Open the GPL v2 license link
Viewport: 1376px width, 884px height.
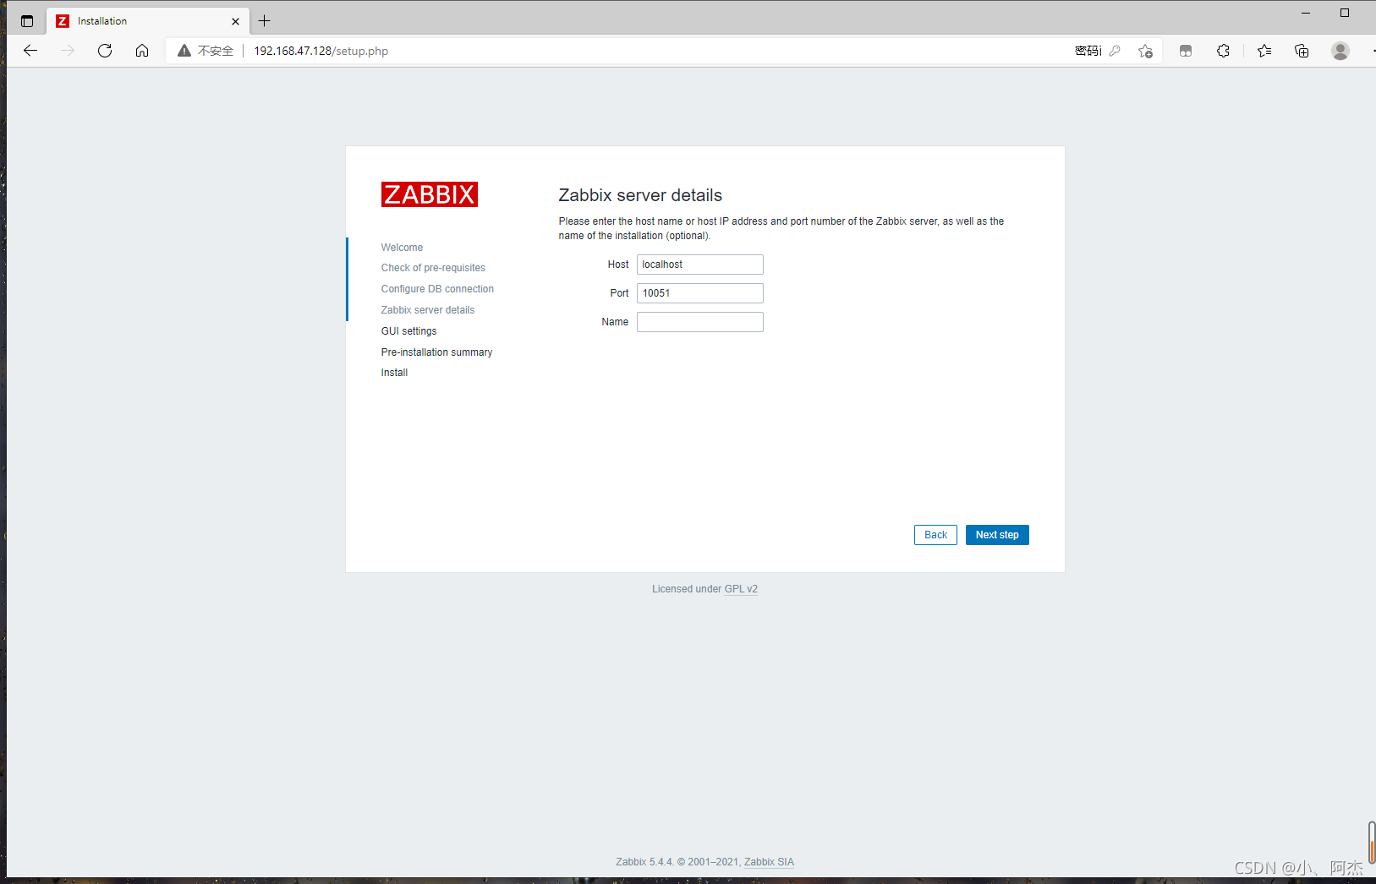741,589
